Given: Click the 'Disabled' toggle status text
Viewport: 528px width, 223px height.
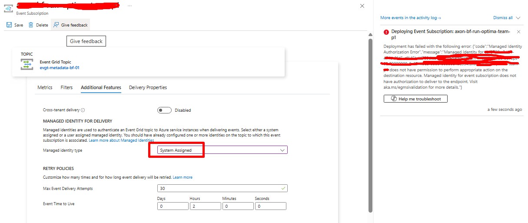Looking at the screenshot, I should (183, 110).
